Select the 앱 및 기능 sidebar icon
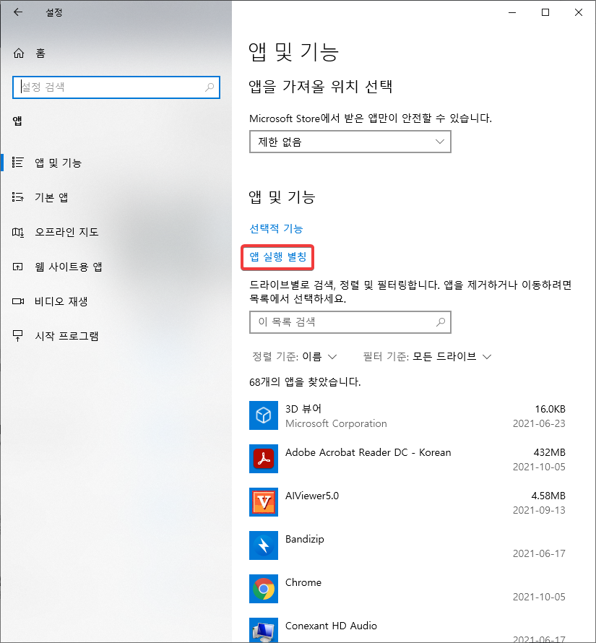 click(x=17, y=163)
